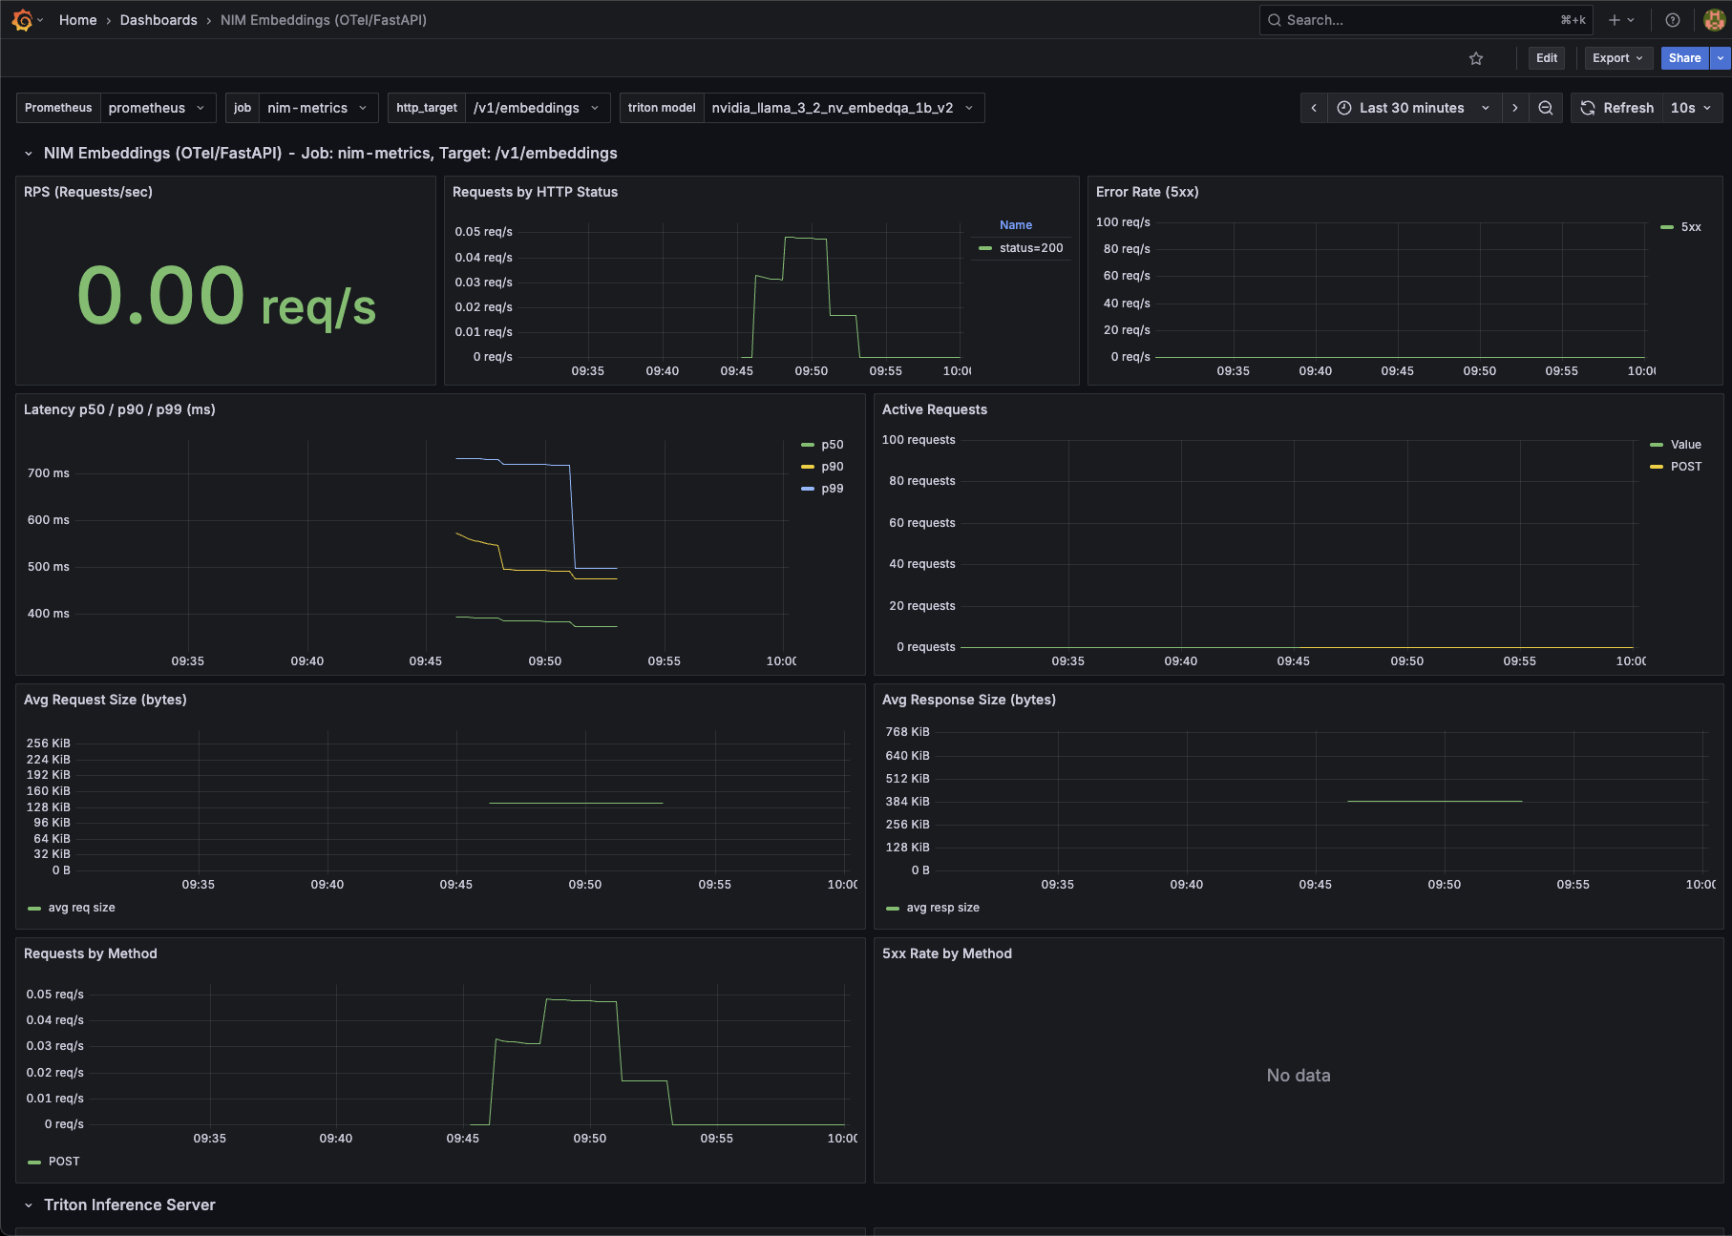Zoom out the time range with magnifier icon
This screenshot has height=1236, width=1732.
1546,108
